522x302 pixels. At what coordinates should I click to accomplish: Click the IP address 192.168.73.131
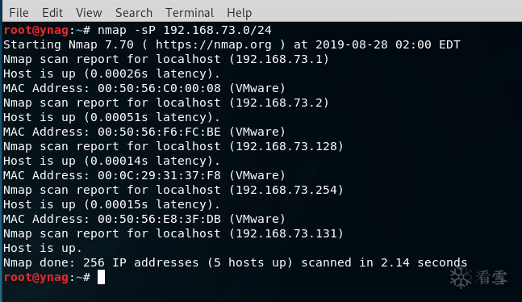[286, 233]
